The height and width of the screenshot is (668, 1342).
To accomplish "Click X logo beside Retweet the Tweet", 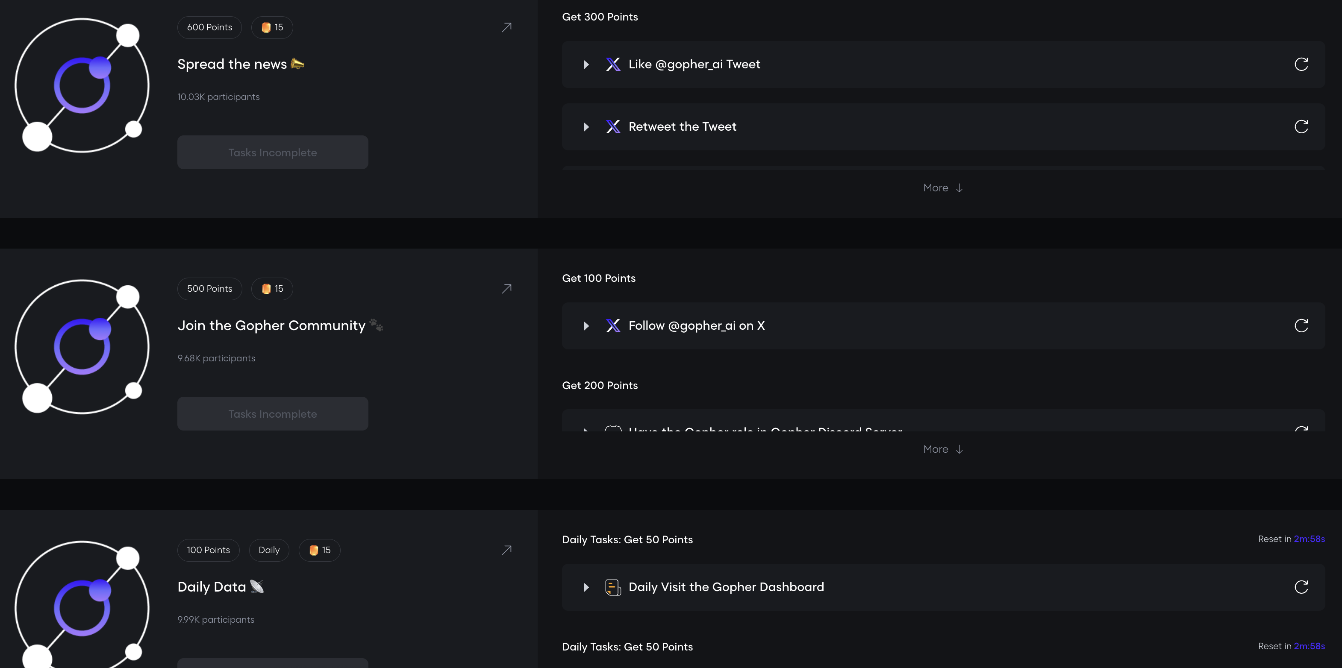I will 612,126.
